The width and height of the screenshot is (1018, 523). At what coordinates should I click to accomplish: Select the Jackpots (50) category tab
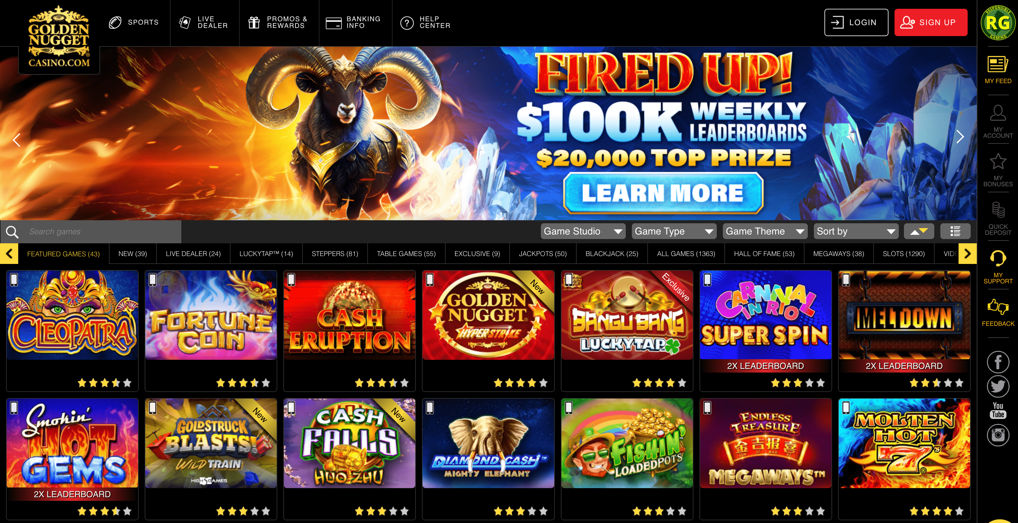(543, 254)
